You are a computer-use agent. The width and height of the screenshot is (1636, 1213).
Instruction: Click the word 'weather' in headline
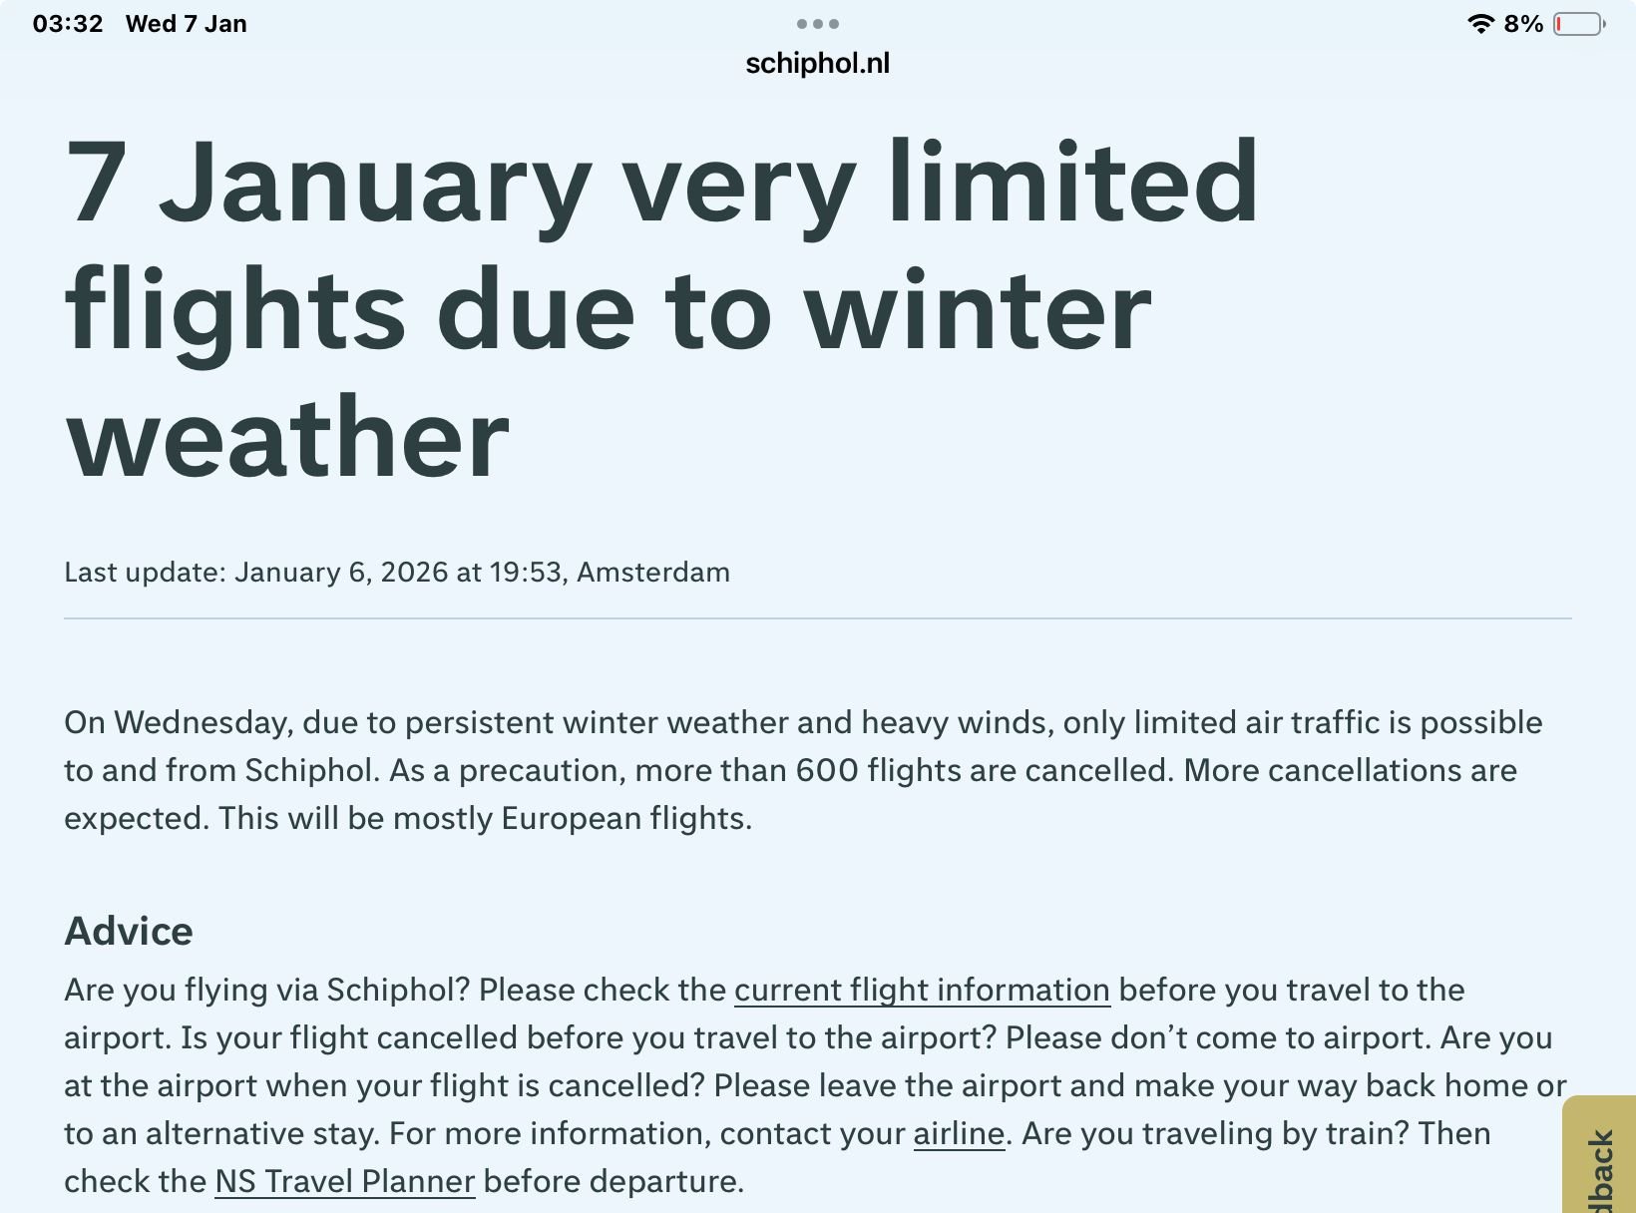point(287,437)
